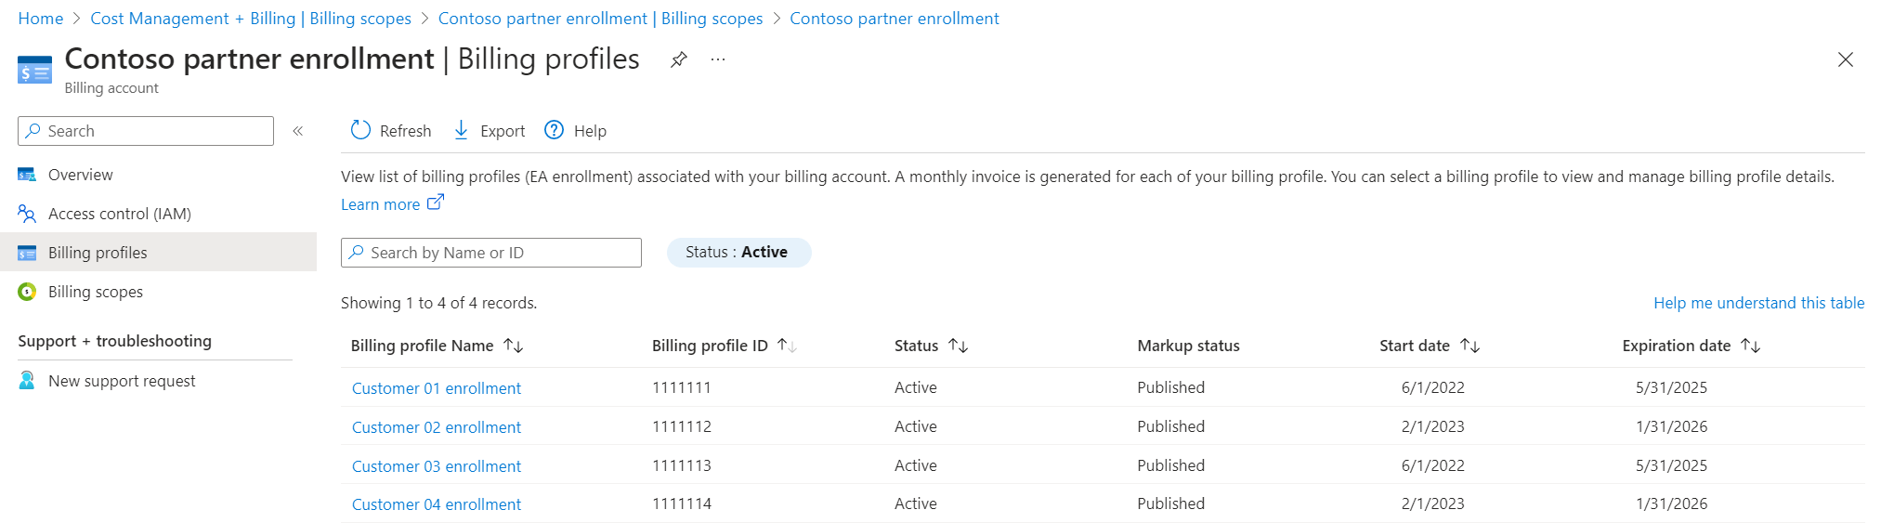The image size is (1881, 523).
Task: Open Contoso partner enrollment | Billing scopes breadcrumb
Action: tap(600, 19)
